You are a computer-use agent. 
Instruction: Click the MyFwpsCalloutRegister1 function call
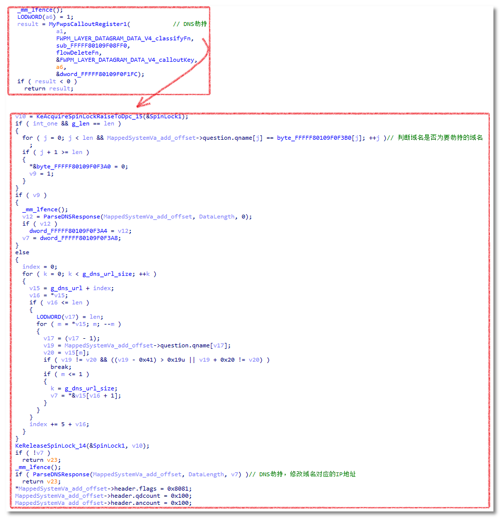tap(89, 24)
